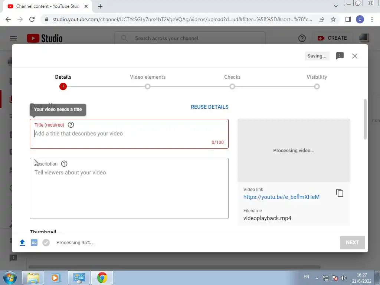Screen dimensions: 380x285
Task: Click the filename videoplayback.mp4
Action: (267, 218)
